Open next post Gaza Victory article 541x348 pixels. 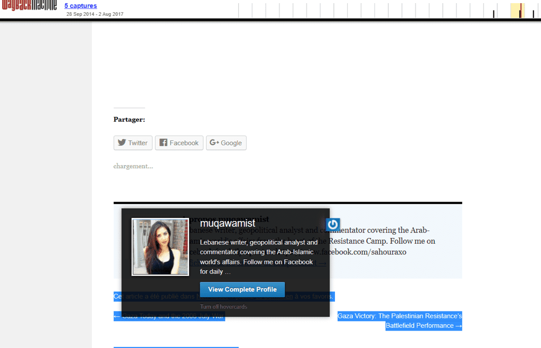pyautogui.click(x=399, y=320)
